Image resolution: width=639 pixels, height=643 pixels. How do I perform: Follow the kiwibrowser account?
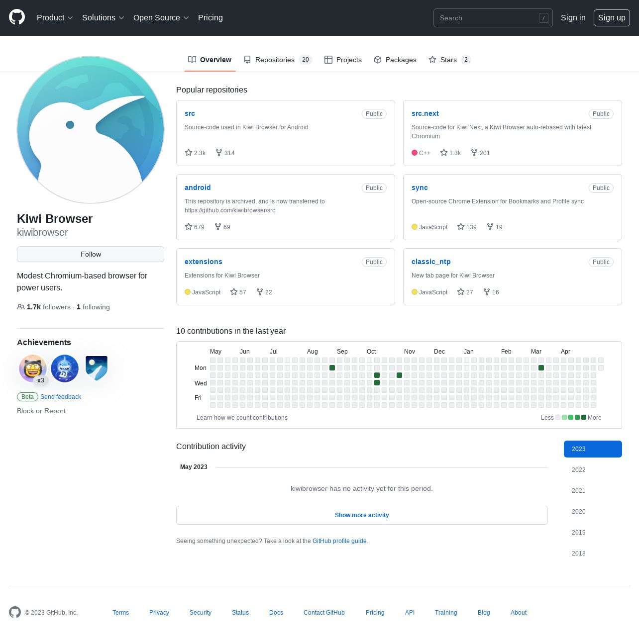click(91, 254)
